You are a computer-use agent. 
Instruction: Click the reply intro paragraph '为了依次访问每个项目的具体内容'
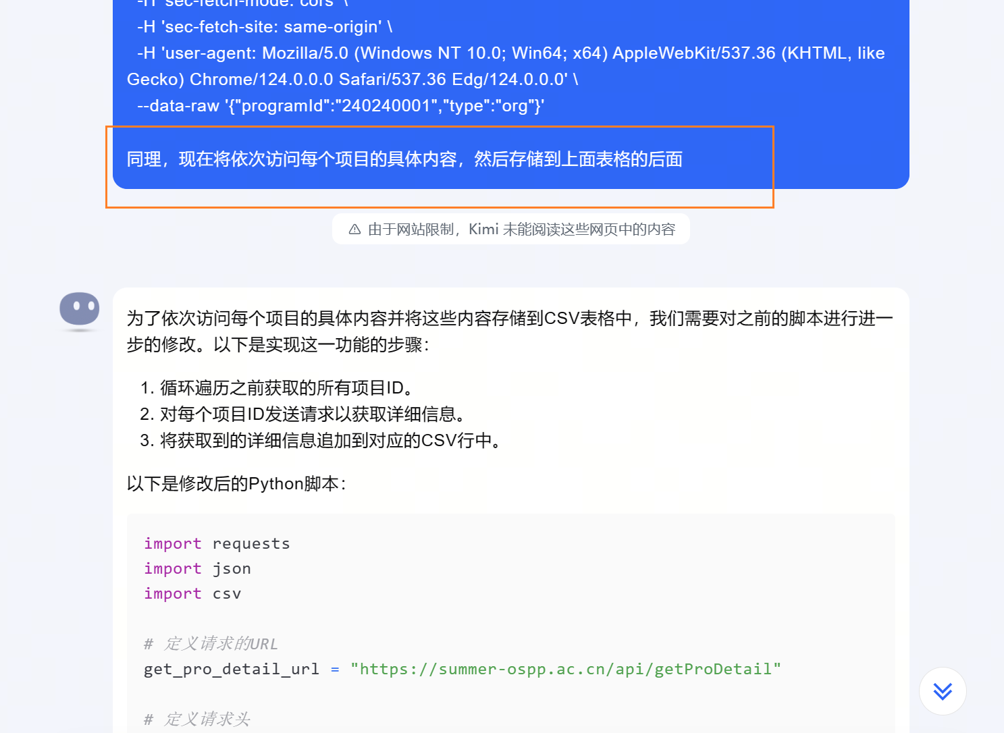pyautogui.click(x=510, y=331)
